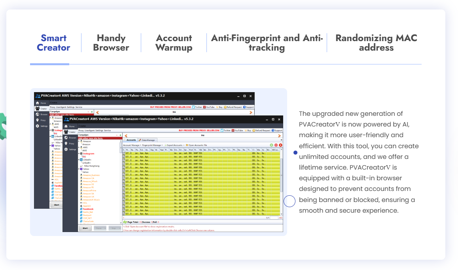The height and width of the screenshot is (270, 458).
Task: Open Settings gear in front window sidebar
Action: (x=66, y=149)
